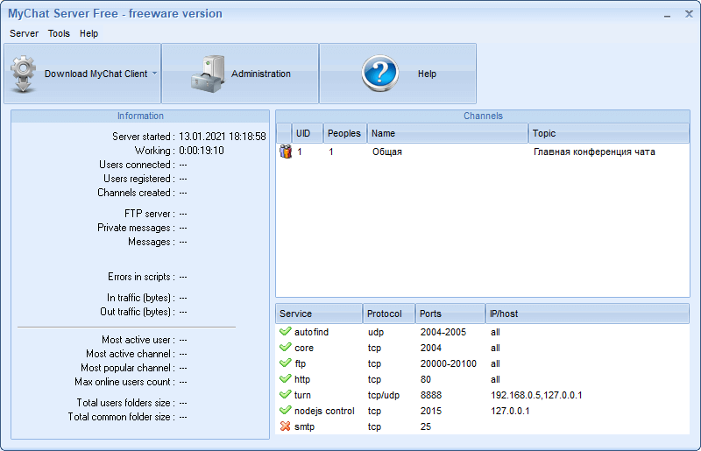This screenshot has width=701, height=451.
Task: Select the turn service name
Action: tap(302, 395)
